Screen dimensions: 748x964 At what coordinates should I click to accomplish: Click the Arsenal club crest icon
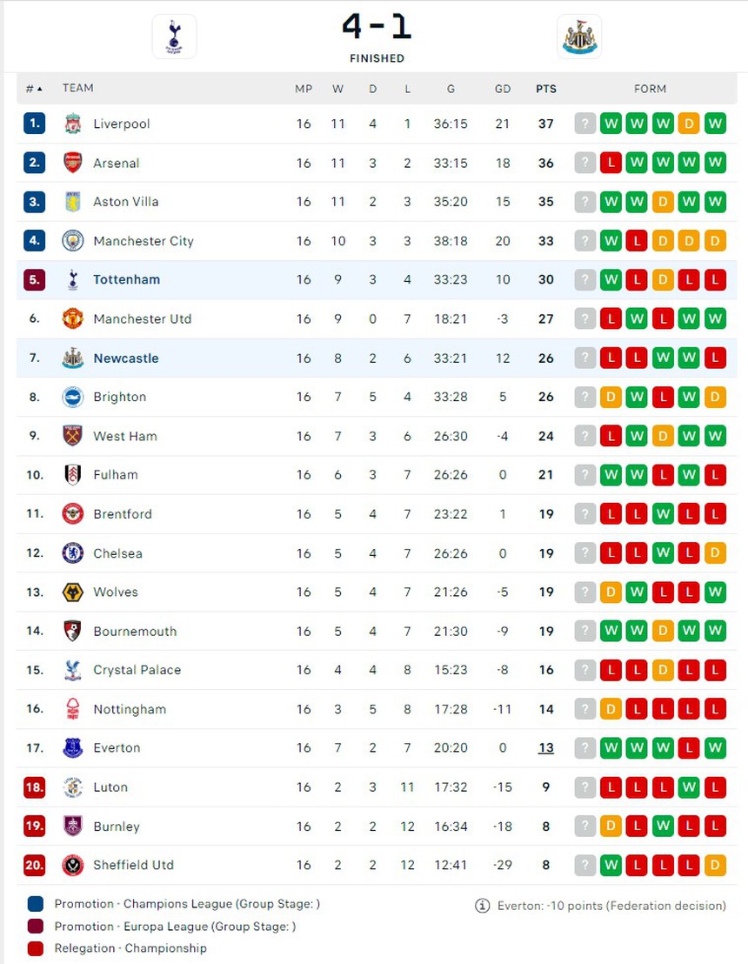point(73,163)
